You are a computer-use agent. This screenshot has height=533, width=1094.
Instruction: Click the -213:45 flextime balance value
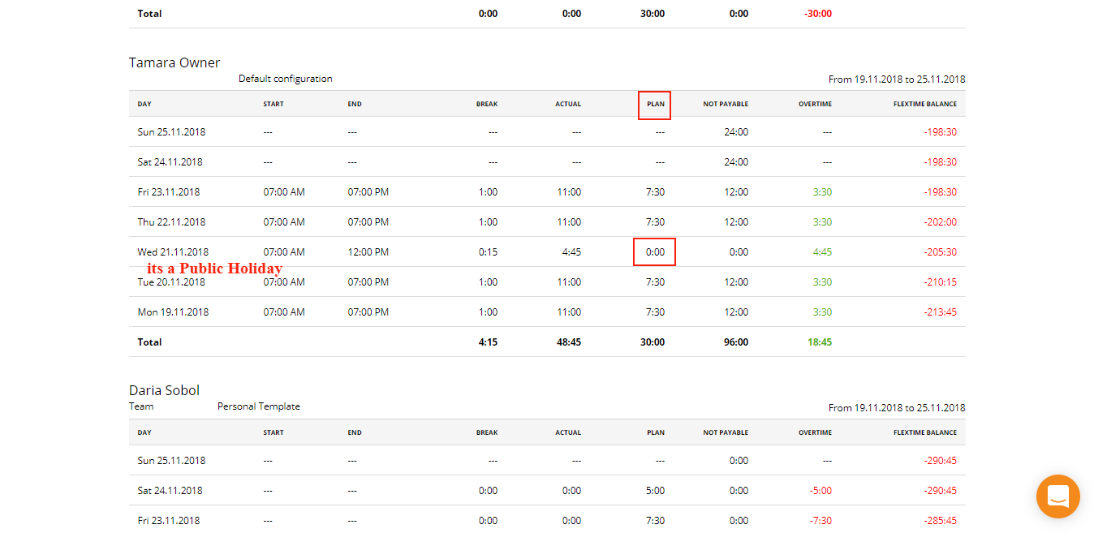[x=940, y=312]
